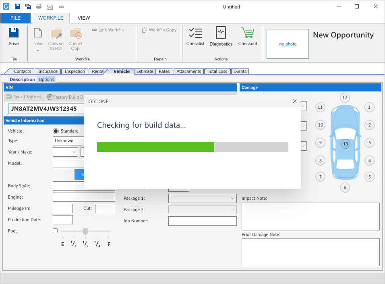Screen dimensions: 385x284
Task: Open Checkout from the Actions group
Action: pos(248,37)
